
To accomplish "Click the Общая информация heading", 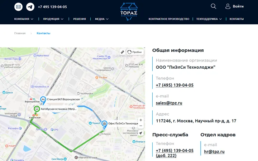I will (178, 50).
